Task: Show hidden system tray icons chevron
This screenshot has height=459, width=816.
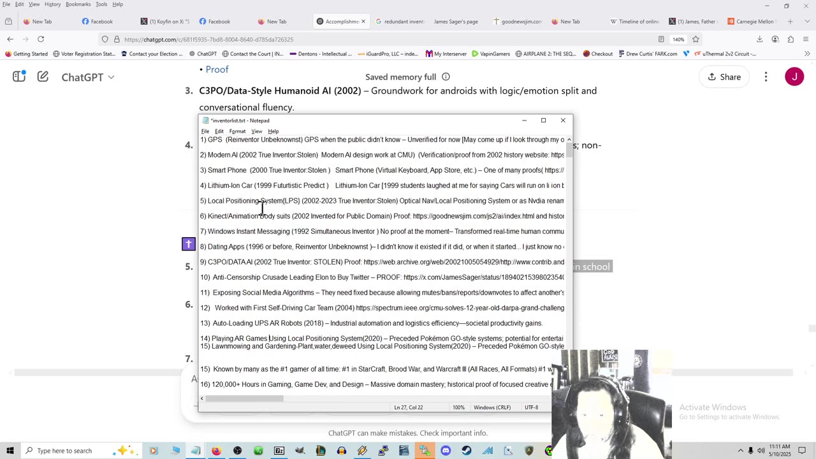Action: click(741, 451)
